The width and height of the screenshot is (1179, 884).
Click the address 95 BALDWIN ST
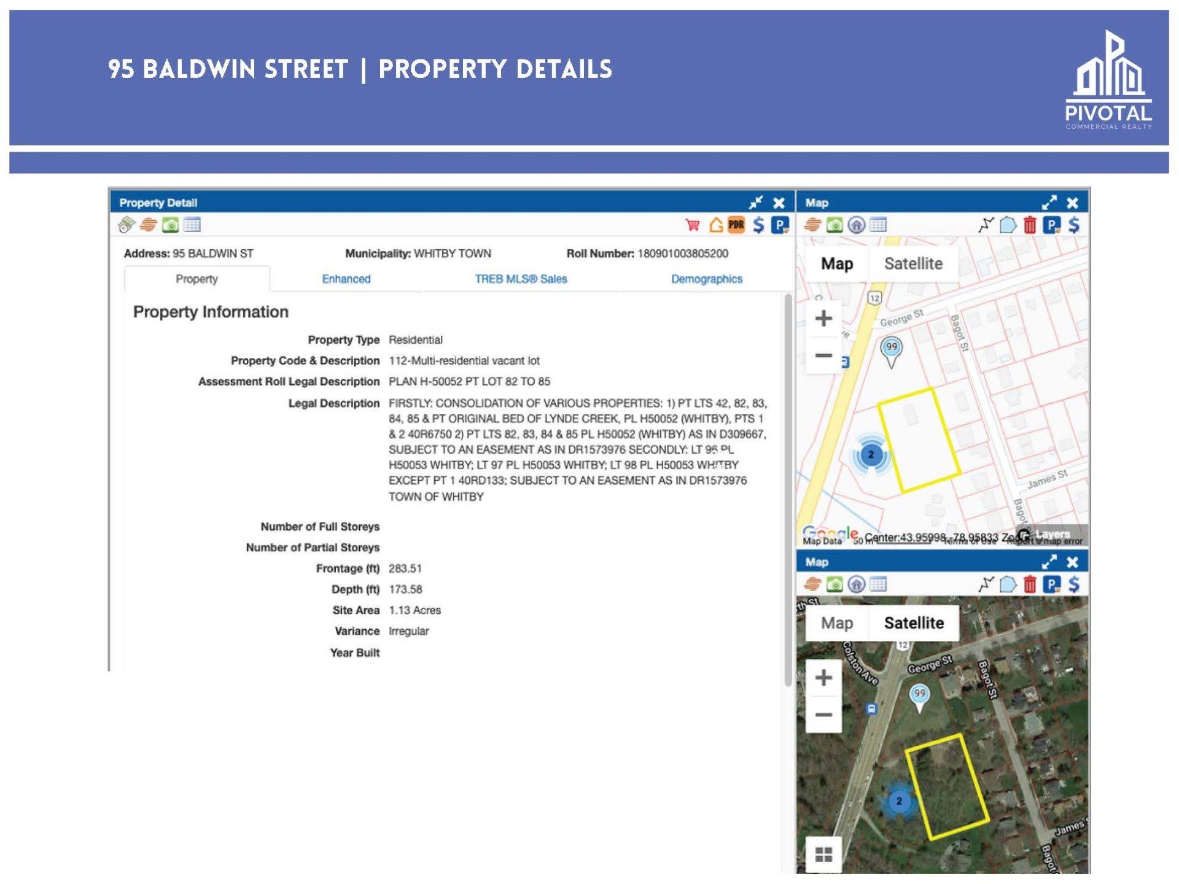(x=212, y=254)
